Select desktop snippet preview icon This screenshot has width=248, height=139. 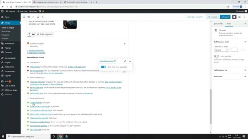(x=33, y=34)
